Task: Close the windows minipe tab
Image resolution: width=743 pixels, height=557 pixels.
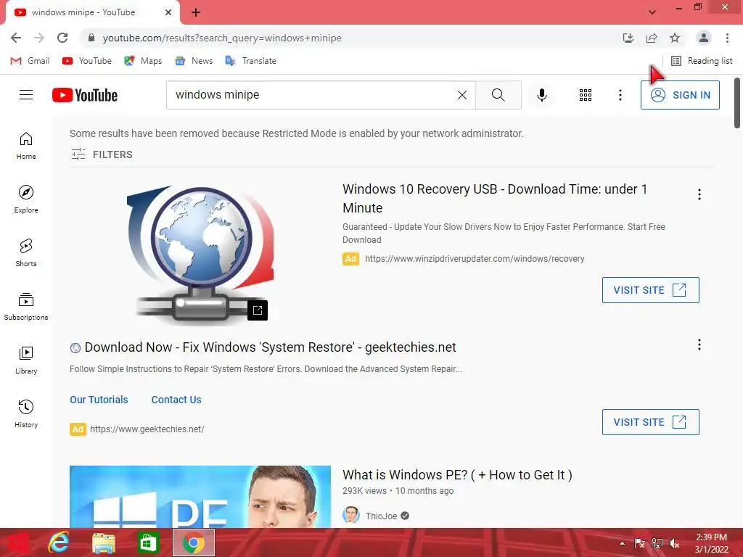Action: click(x=168, y=12)
